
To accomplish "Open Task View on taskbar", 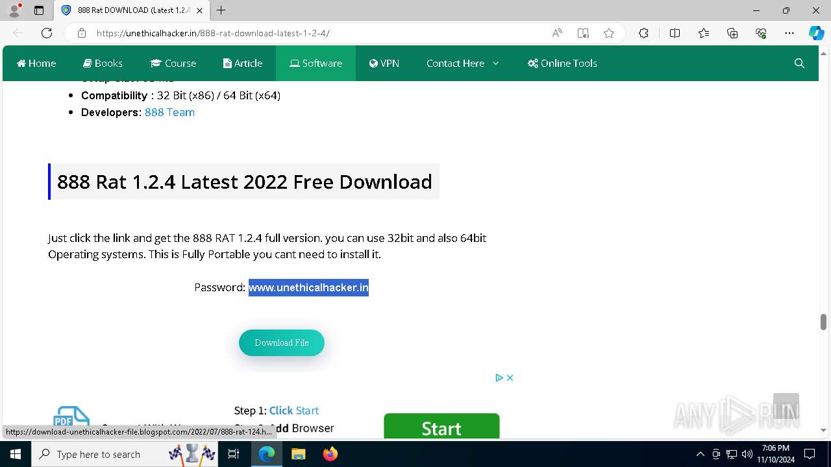I will click(234, 454).
